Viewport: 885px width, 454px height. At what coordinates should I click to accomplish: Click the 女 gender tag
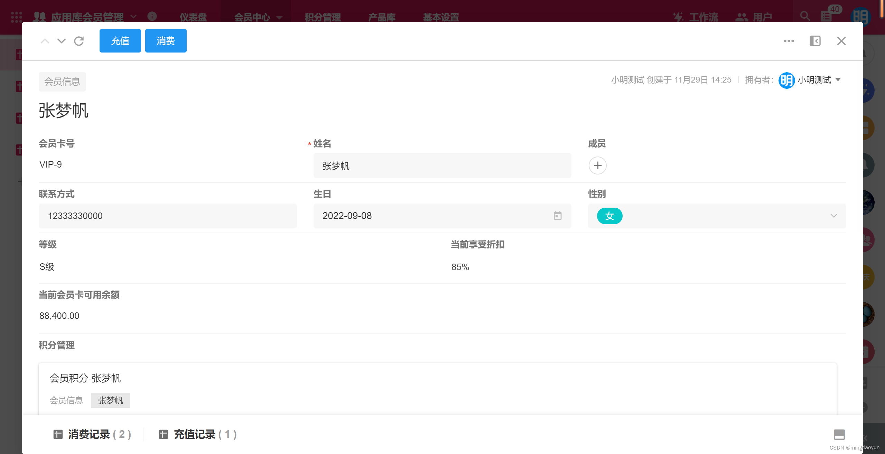pyautogui.click(x=610, y=216)
